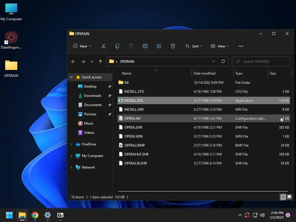The image size is (296, 222).
Task: Go up one folder level arrow
Action: pyautogui.click(x=100, y=62)
